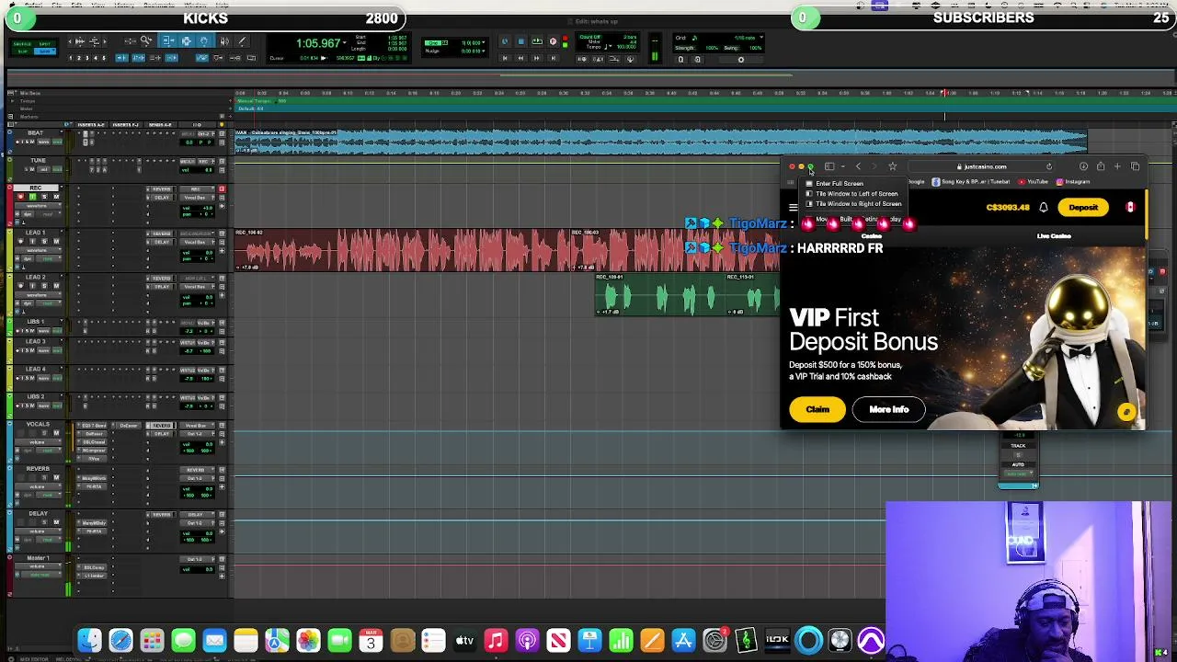Click REVERB send on REC track
This screenshot has width=1177, height=662.
pos(161,189)
